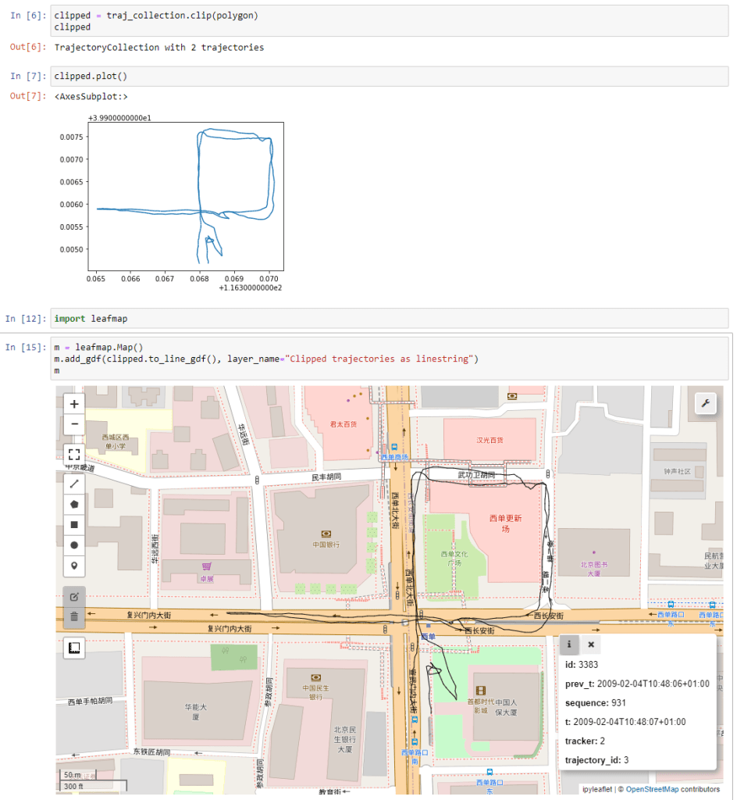Click the delete layers trash icon
This screenshot has height=800, width=737.
(74, 616)
